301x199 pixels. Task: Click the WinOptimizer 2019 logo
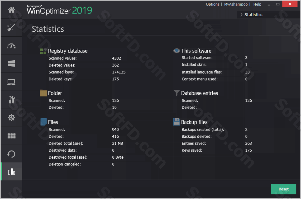(x=59, y=10)
